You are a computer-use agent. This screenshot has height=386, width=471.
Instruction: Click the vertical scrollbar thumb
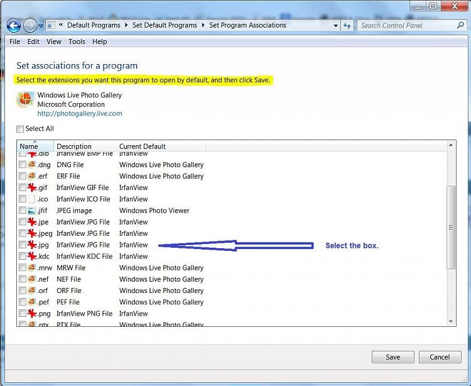450,228
